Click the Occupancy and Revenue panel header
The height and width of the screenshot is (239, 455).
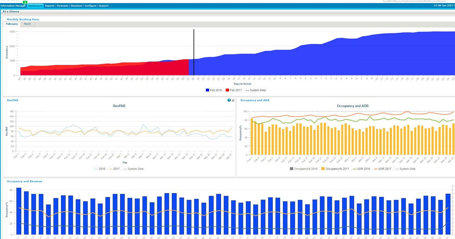pos(24,181)
